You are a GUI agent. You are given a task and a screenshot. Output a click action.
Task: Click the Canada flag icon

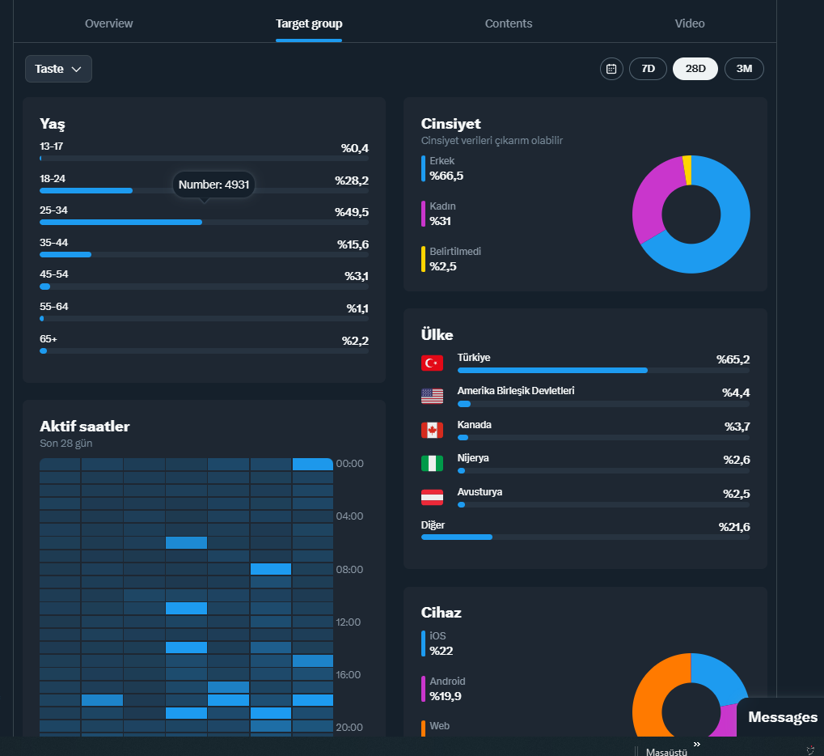[x=432, y=431]
